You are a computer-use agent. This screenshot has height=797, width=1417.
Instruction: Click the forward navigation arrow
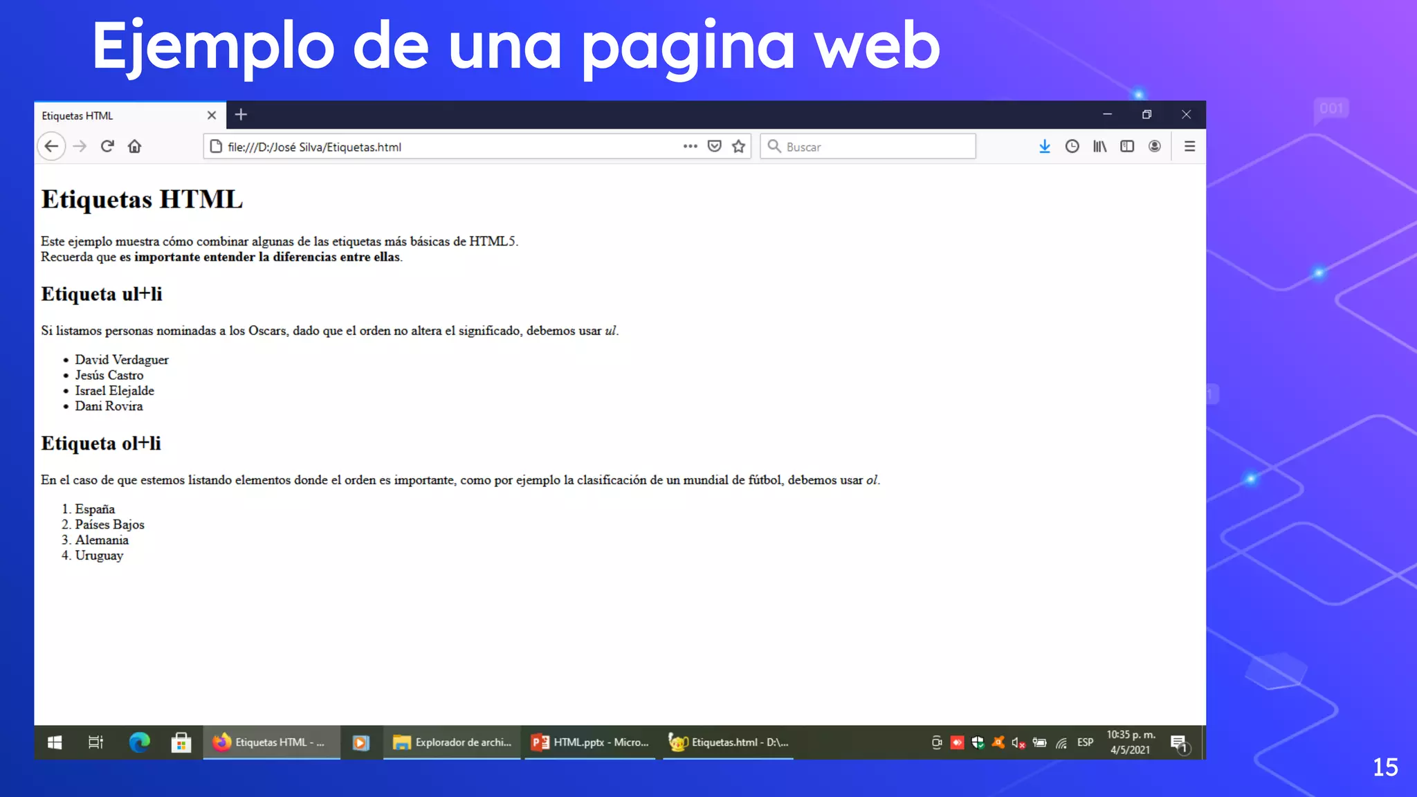(x=80, y=147)
